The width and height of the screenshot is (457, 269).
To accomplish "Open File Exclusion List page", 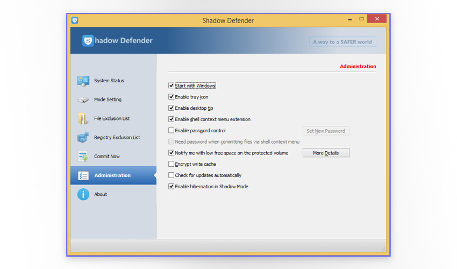I will tap(112, 118).
